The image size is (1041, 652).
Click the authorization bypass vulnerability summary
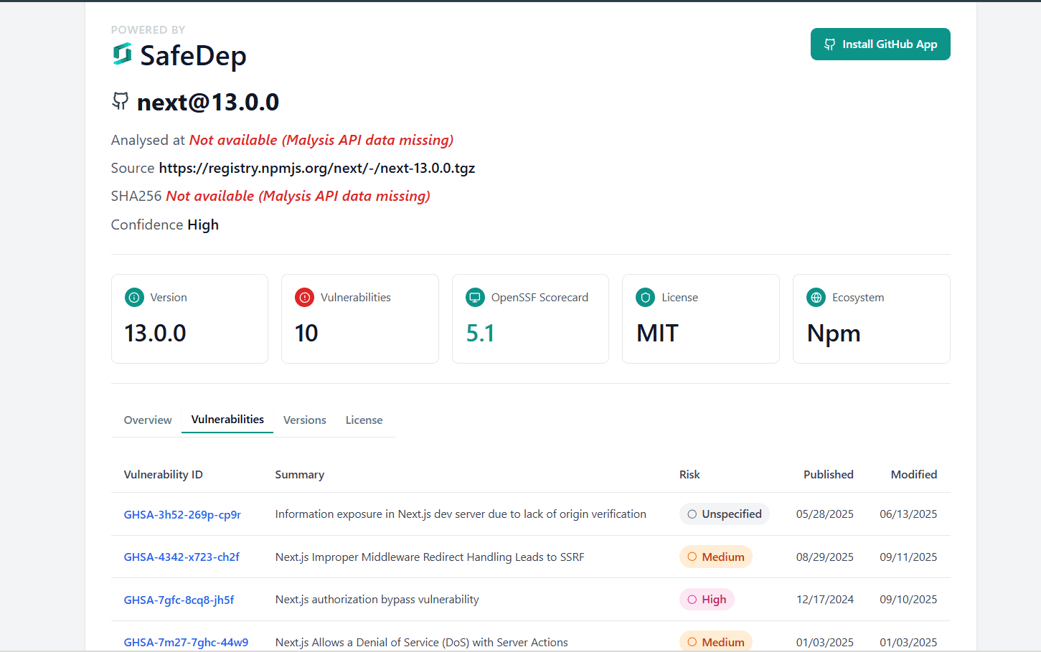click(377, 600)
